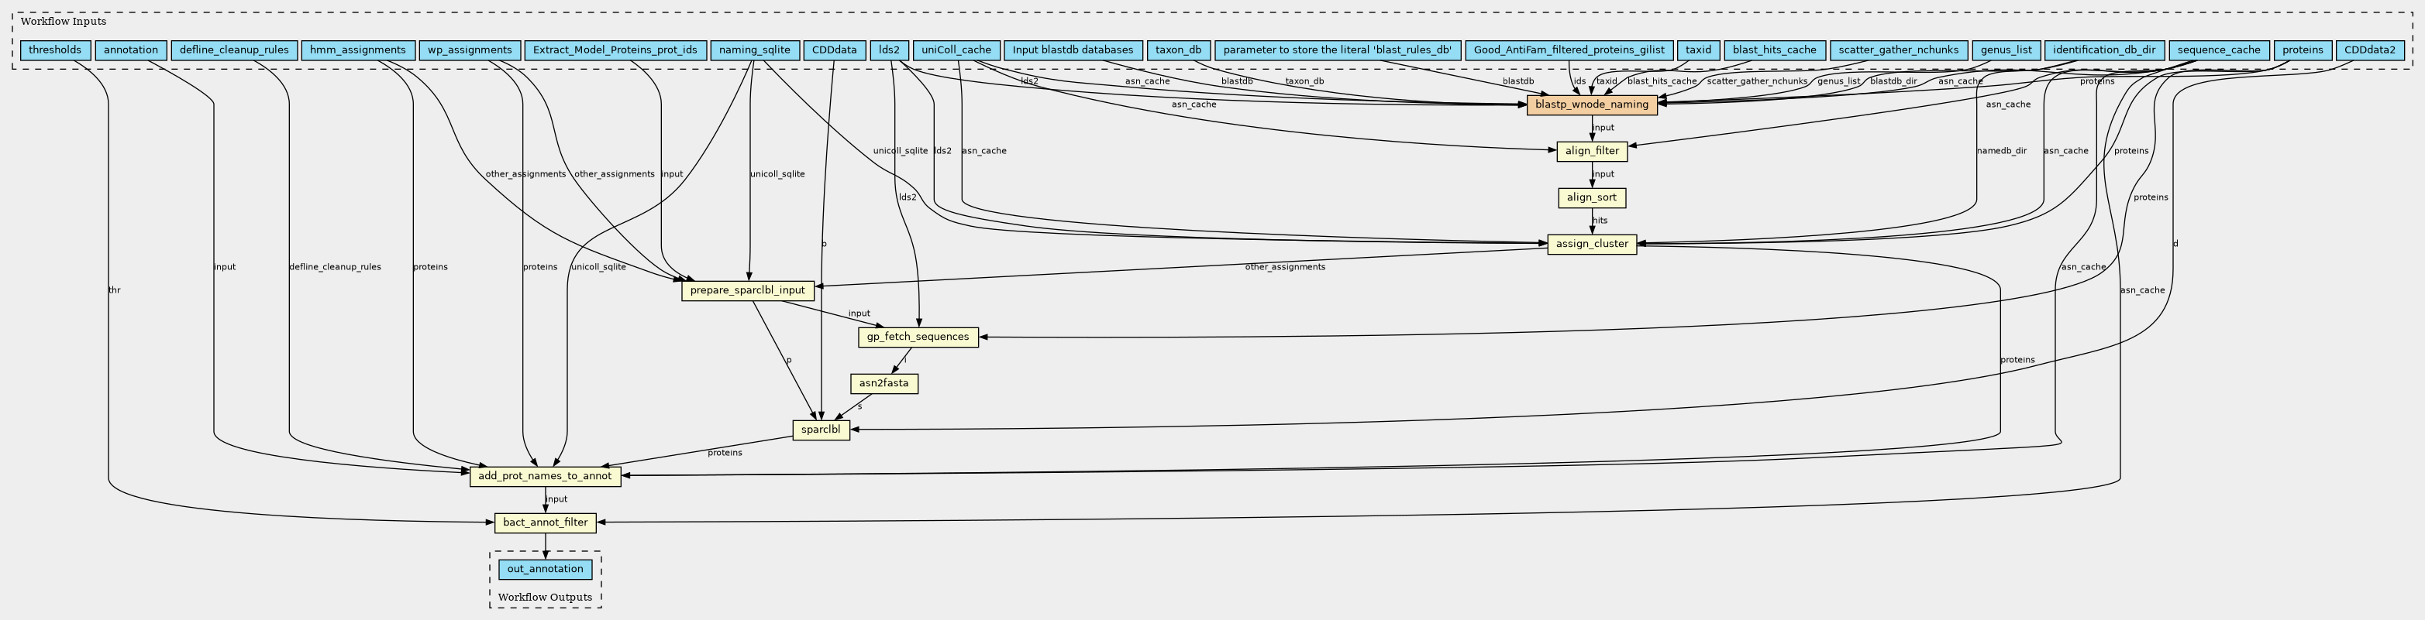
Task: Click the "hits" edge label
Action: pyautogui.click(x=1600, y=220)
